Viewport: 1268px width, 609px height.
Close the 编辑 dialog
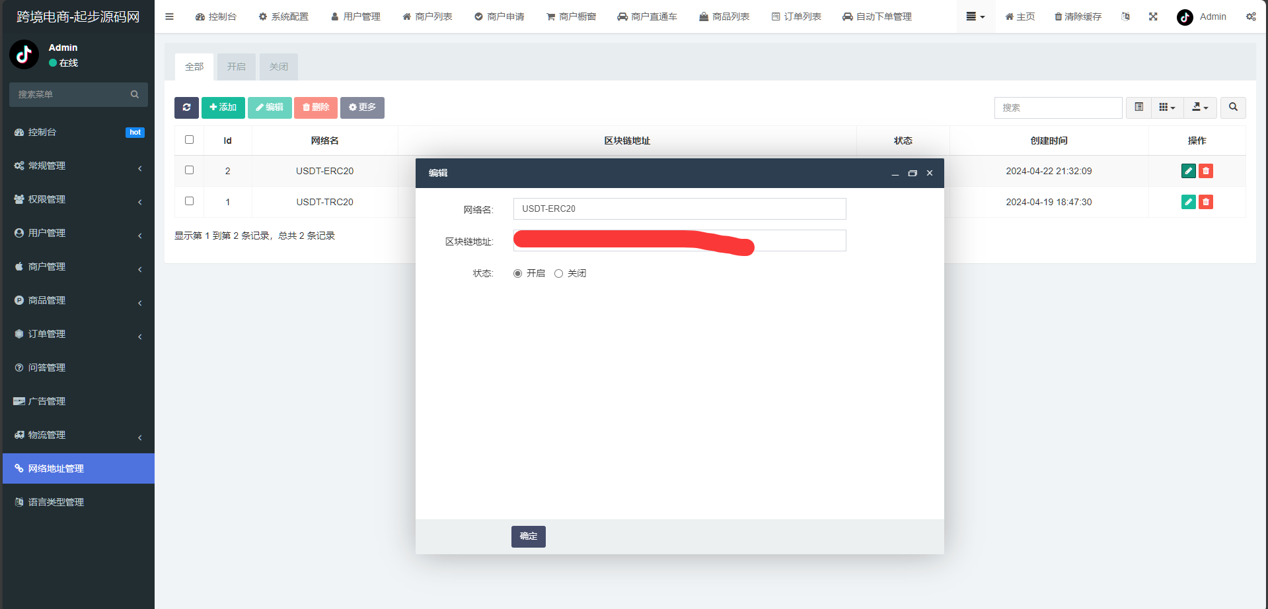(930, 174)
